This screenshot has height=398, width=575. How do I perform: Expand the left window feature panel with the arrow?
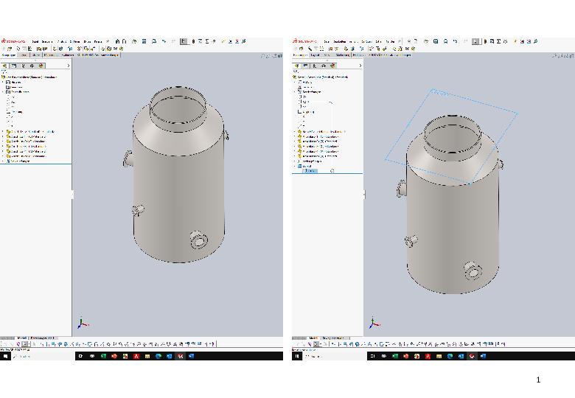(69, 66)
